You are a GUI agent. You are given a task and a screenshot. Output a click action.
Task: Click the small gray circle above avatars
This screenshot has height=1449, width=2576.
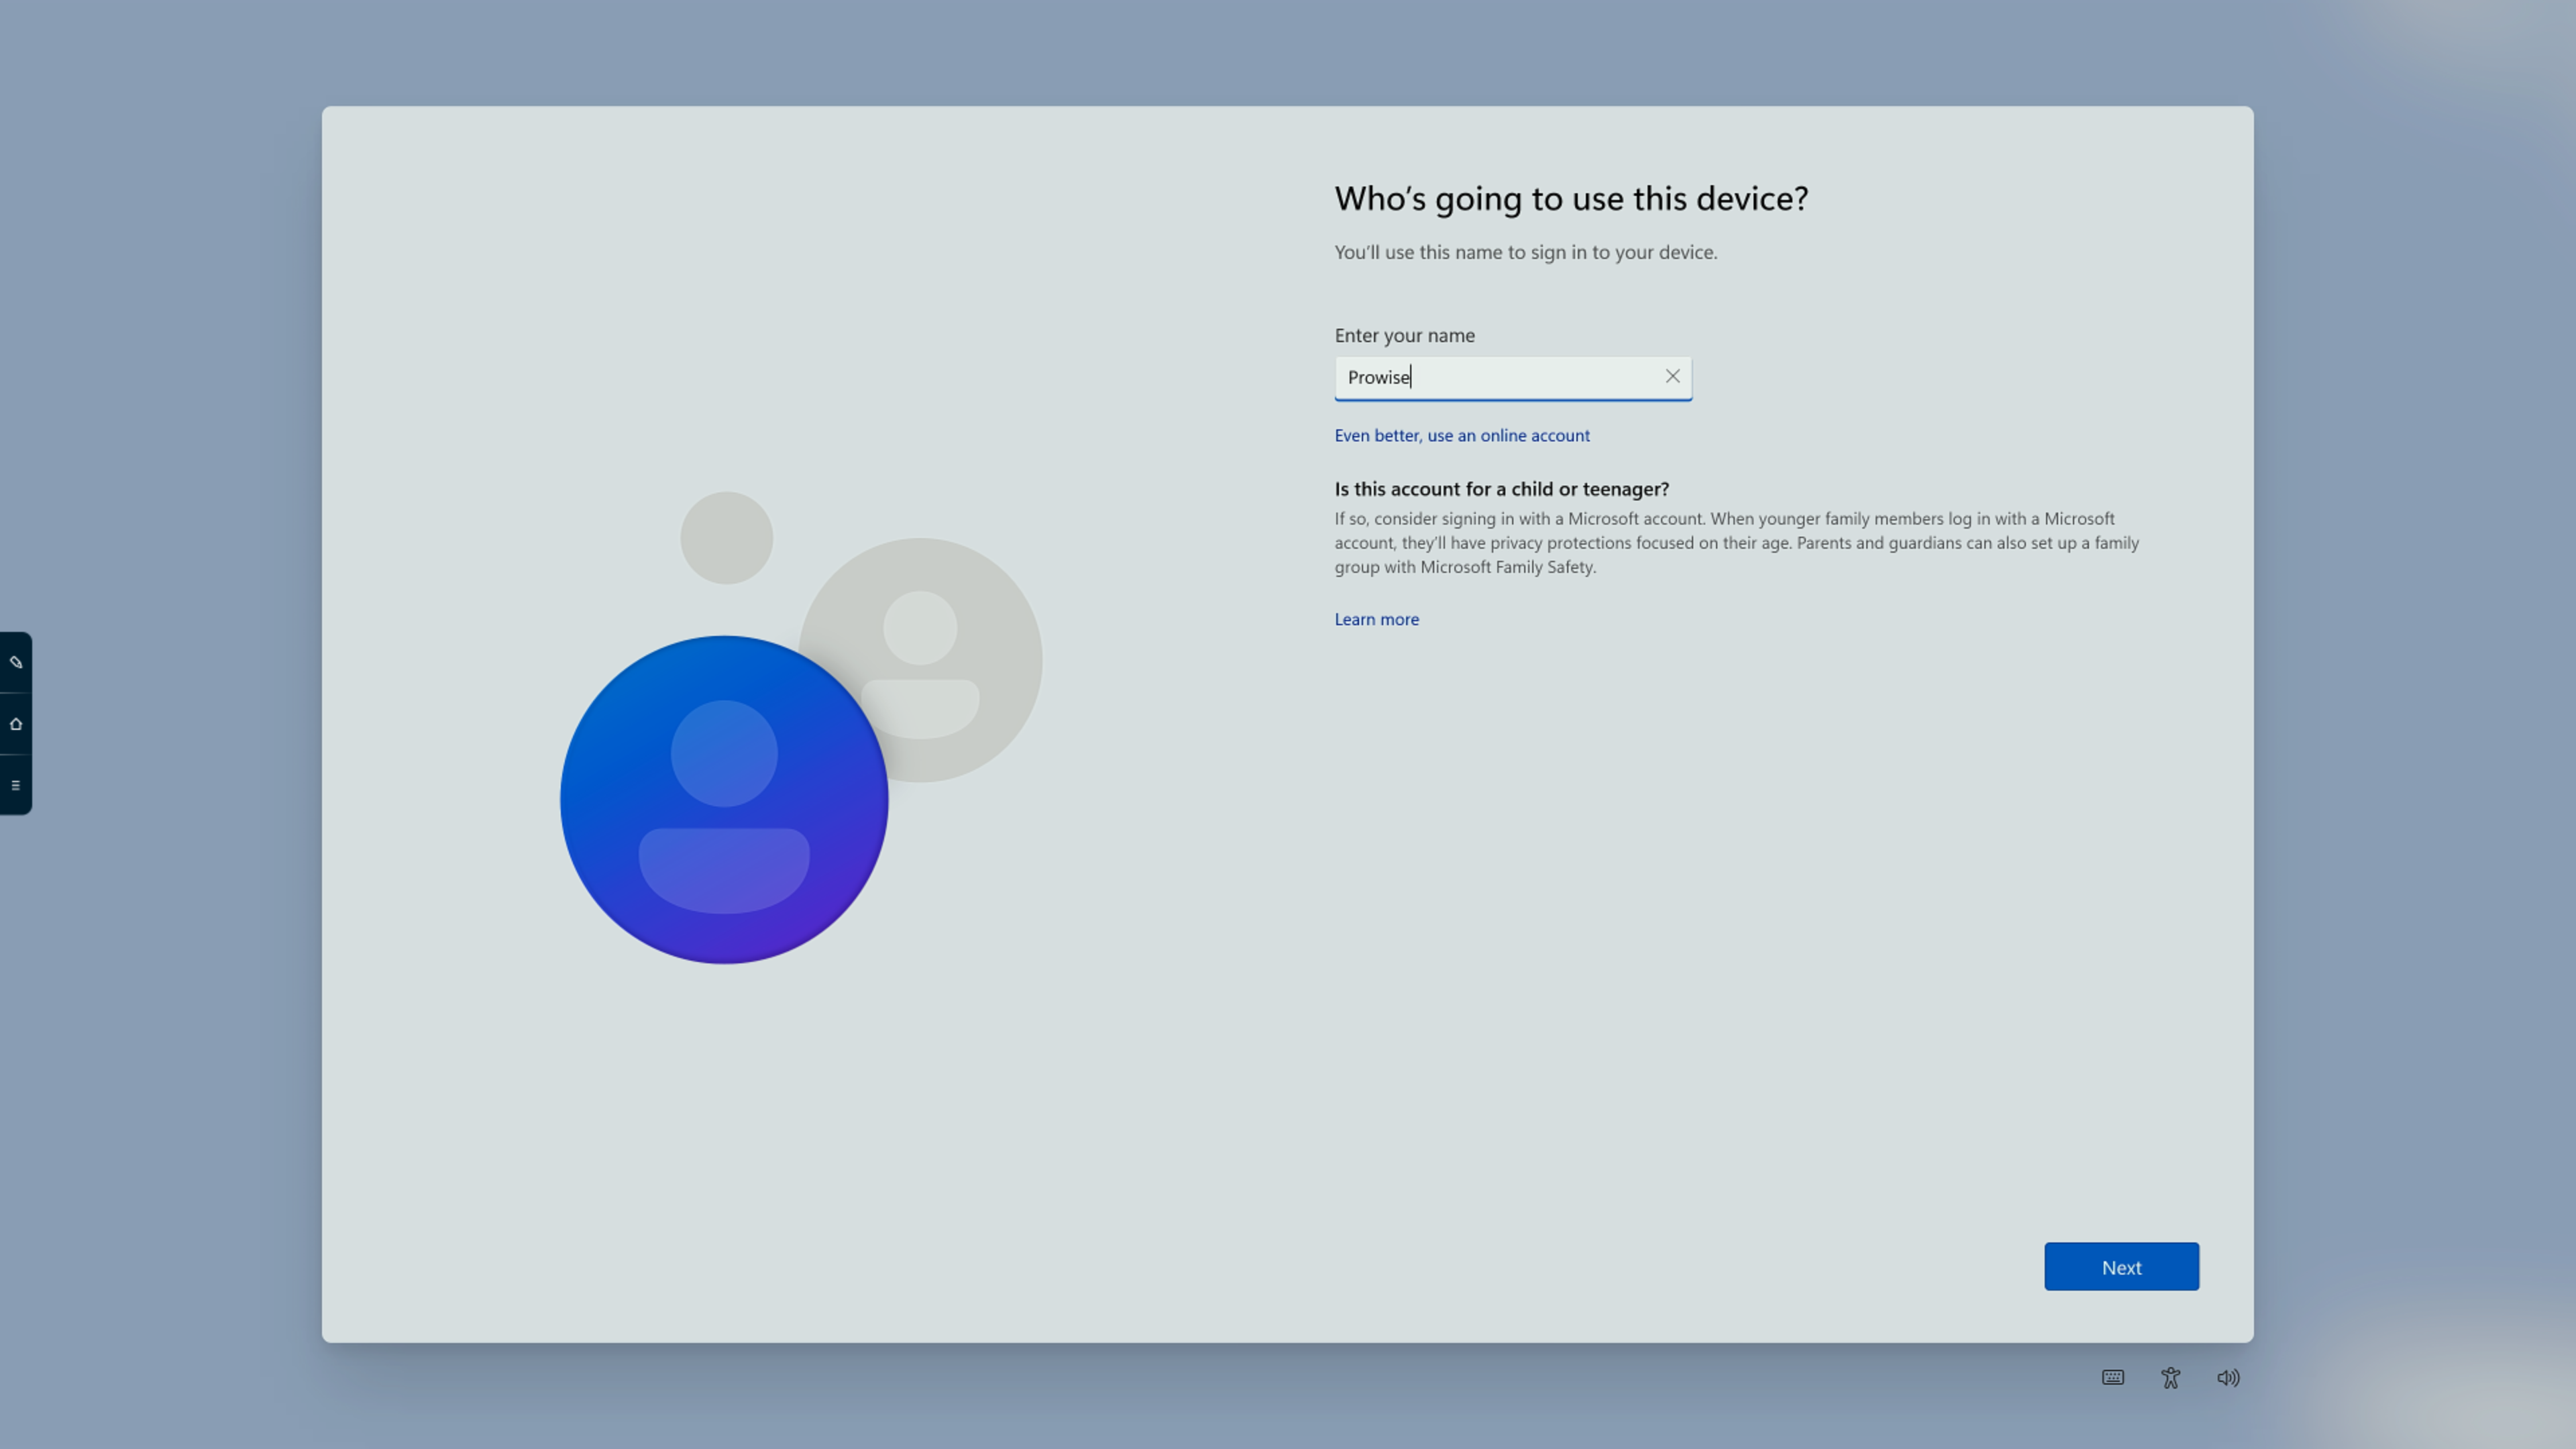(x=726, y=537)
